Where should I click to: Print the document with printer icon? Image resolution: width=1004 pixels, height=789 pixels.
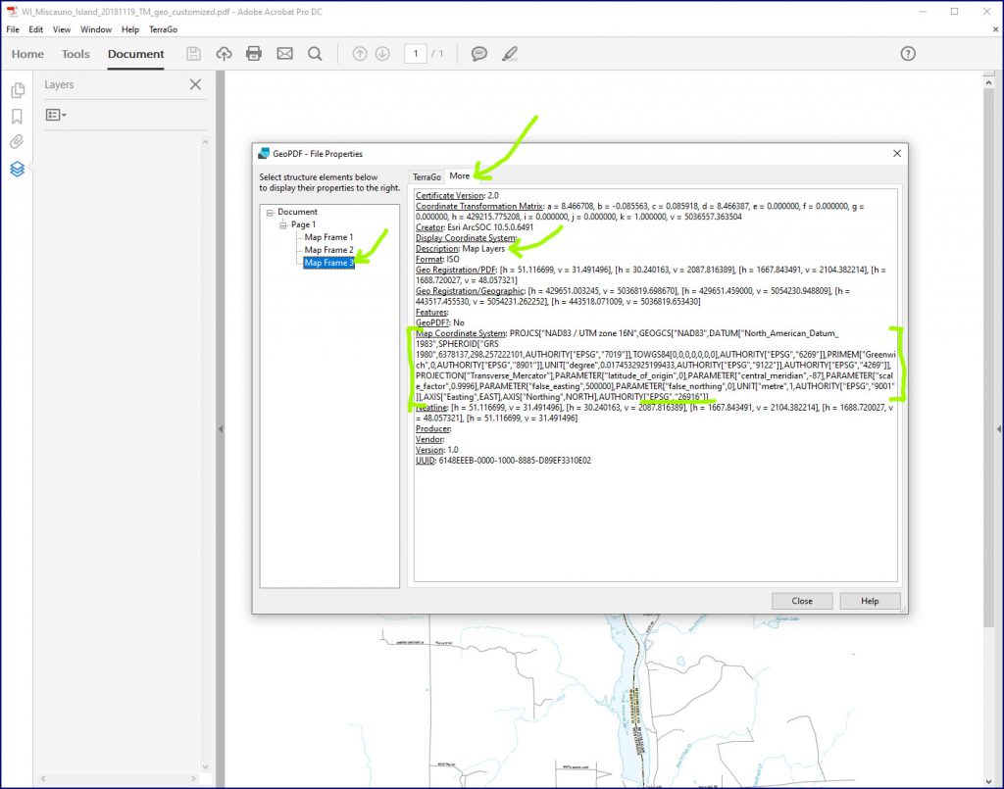click(254, 54)
